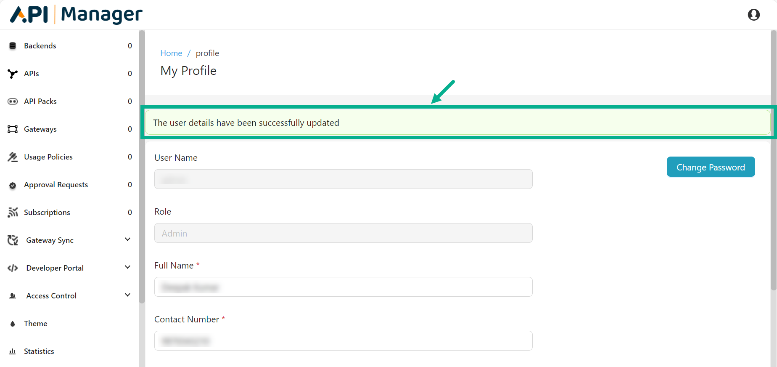This screenshot has height=367, width=777.
Task: Click the Usage Policies gavel icon
Action: pyautogui.click(x=13, y=157)
